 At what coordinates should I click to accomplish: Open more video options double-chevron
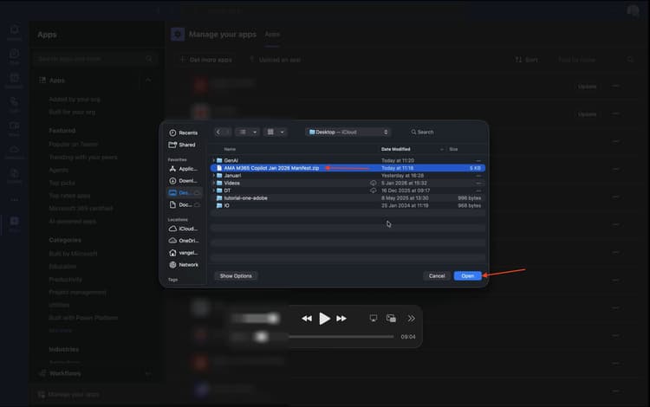click(411, 318)
